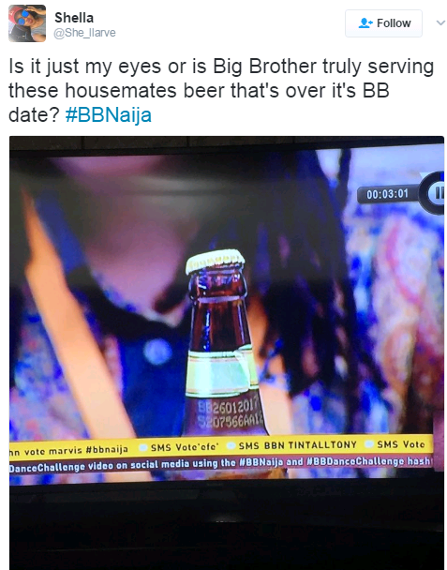
Task: Expand the tweet options chevron
Action: coord(440,23)
